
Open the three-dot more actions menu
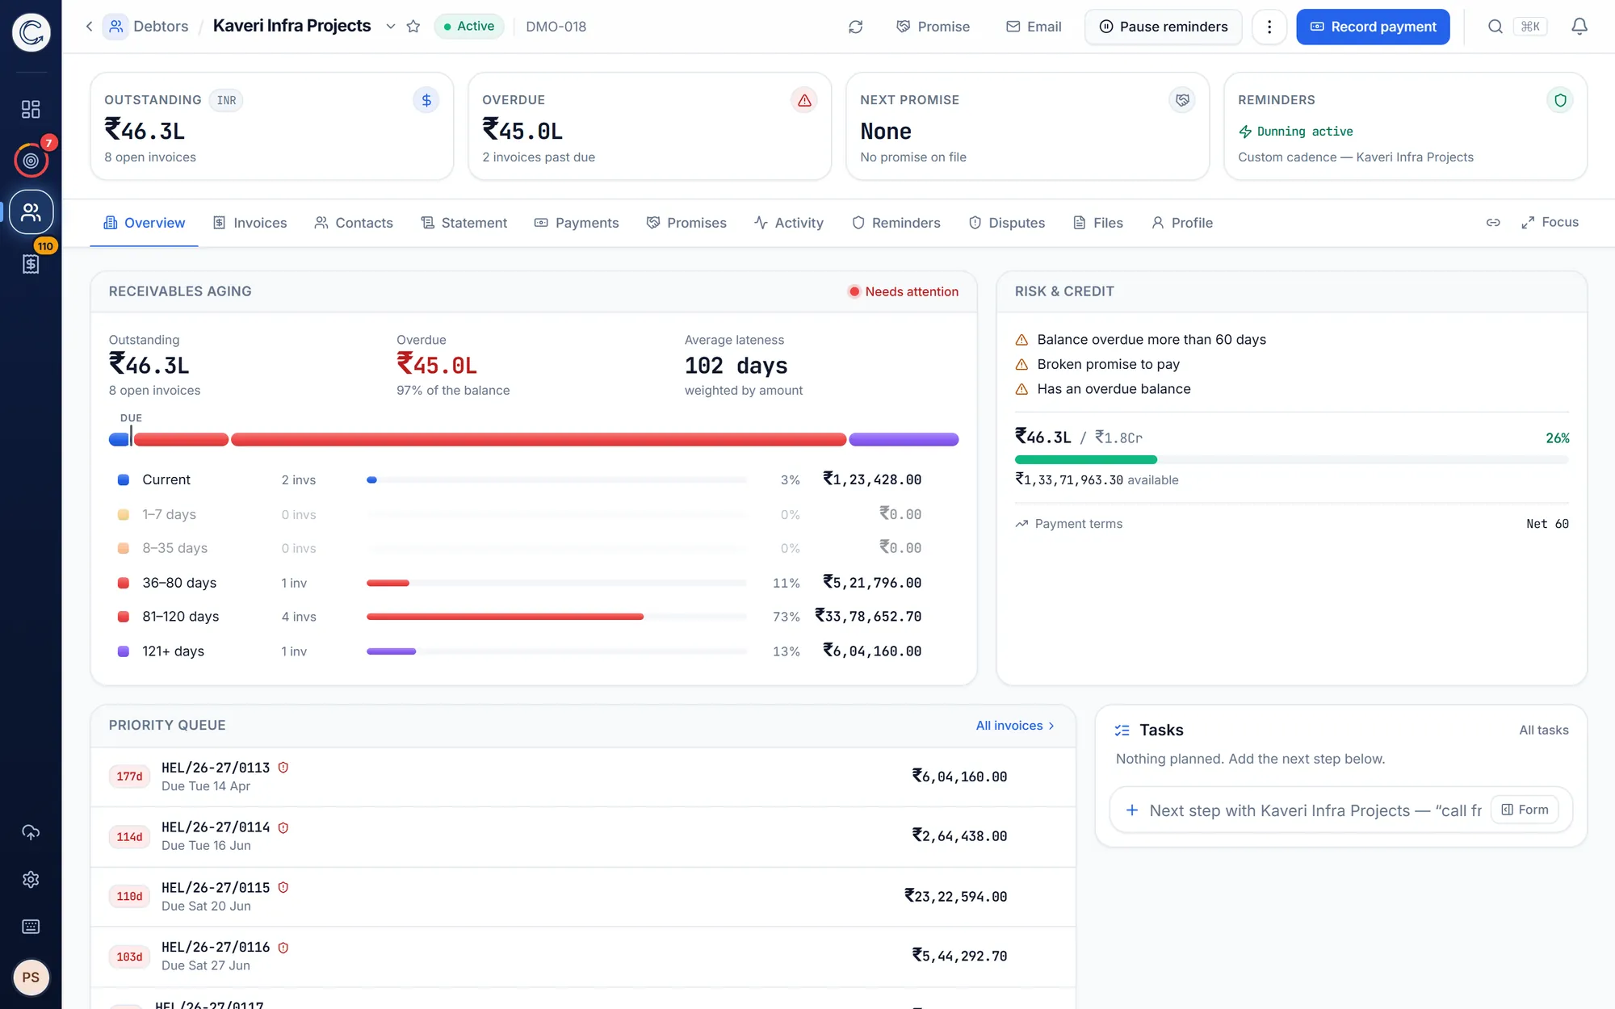coord(1269,27)
